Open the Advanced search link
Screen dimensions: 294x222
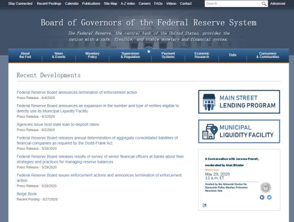(278, 4)
